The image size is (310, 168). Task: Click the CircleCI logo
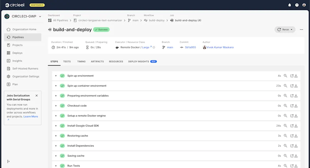15,5
